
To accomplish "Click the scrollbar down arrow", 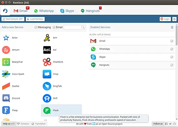I will [177, 119].
